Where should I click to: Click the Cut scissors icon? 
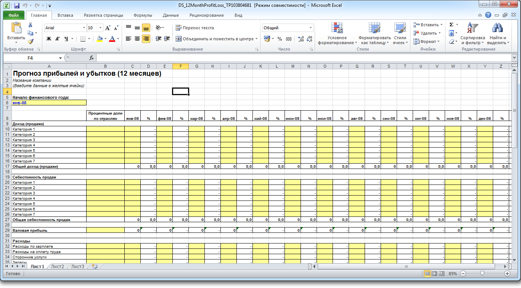coord(30,25)
